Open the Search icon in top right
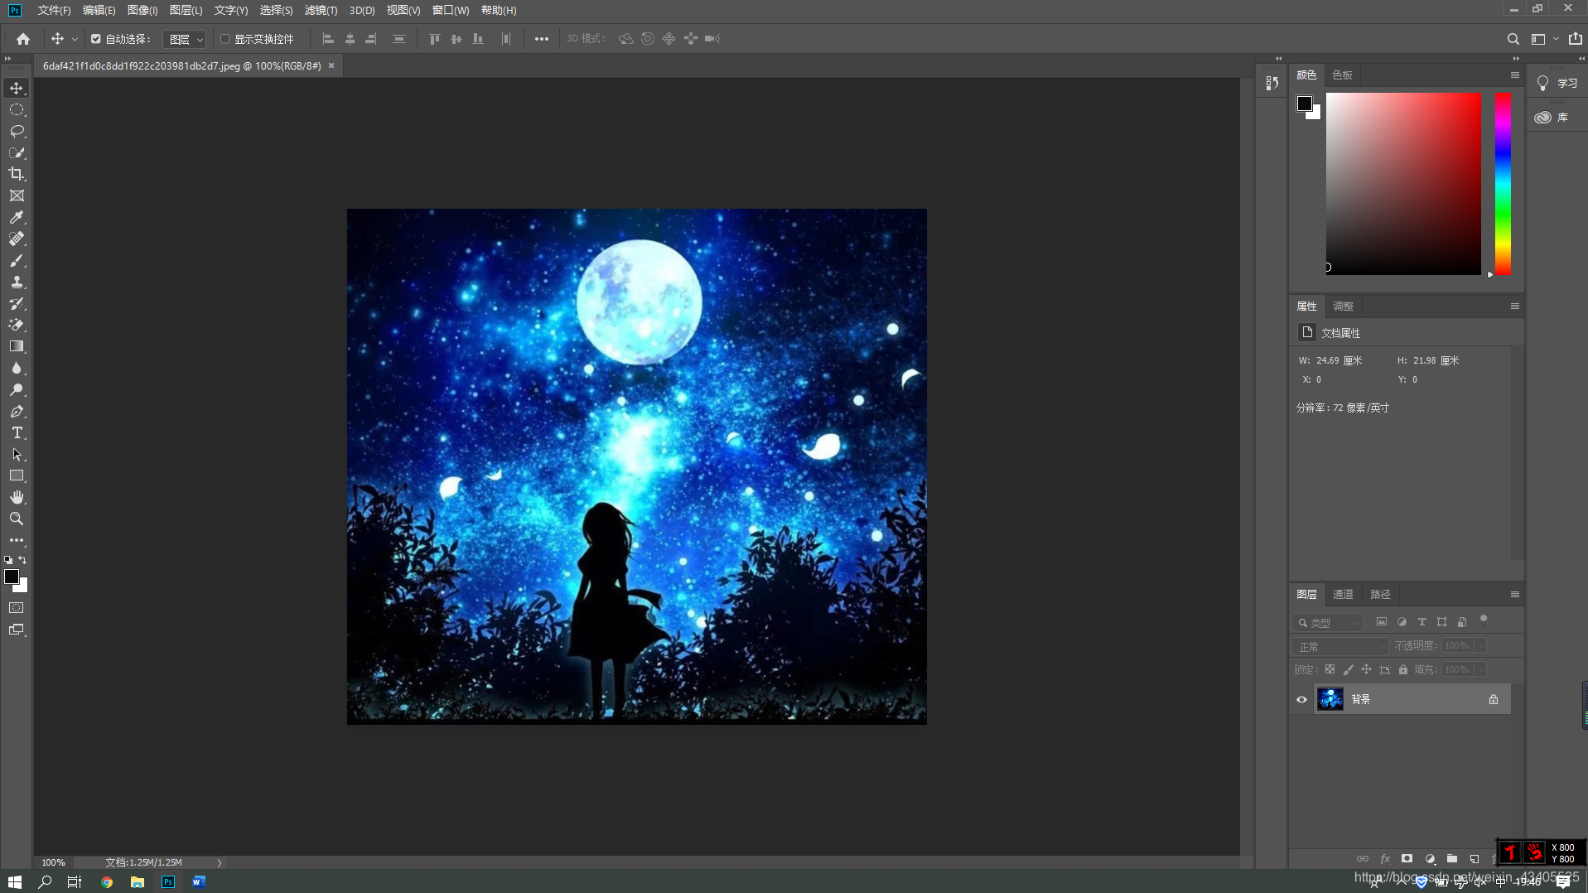This screenshot has height=893, width=1588. (x=1513, y=39)
